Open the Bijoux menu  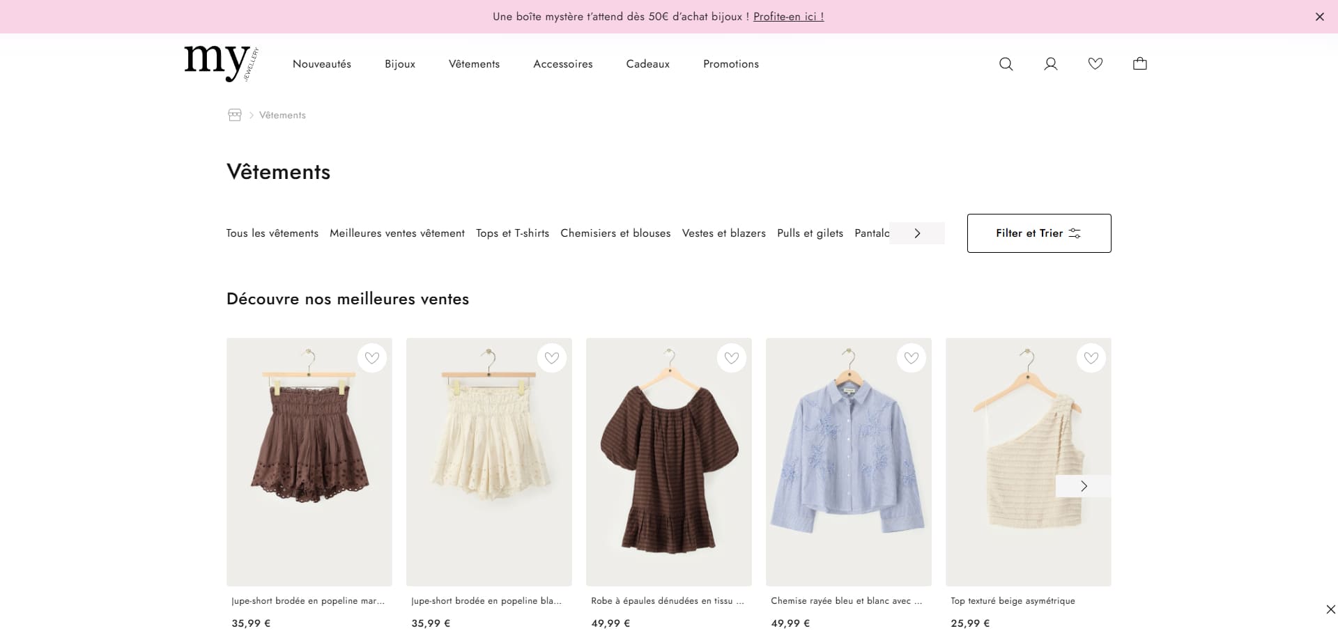[400, 64]
